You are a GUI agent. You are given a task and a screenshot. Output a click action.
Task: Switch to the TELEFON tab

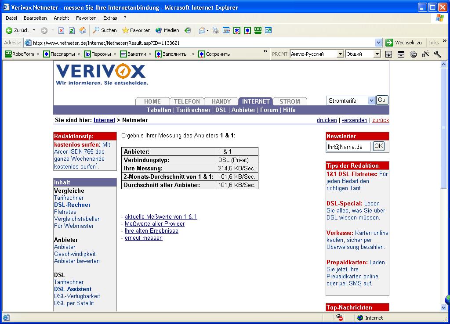(187, 101)
